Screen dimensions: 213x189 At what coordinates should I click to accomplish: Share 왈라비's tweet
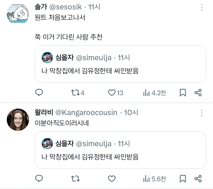pyautogui.click(x=198, y=179)
